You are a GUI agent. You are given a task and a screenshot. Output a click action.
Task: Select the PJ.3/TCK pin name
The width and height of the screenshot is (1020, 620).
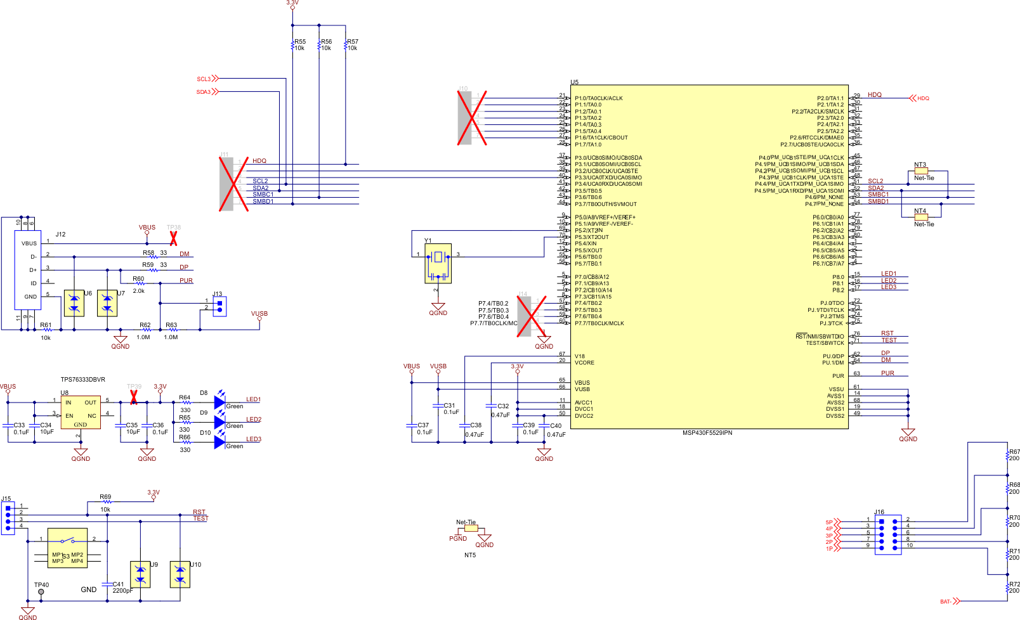tap(832, 323)
